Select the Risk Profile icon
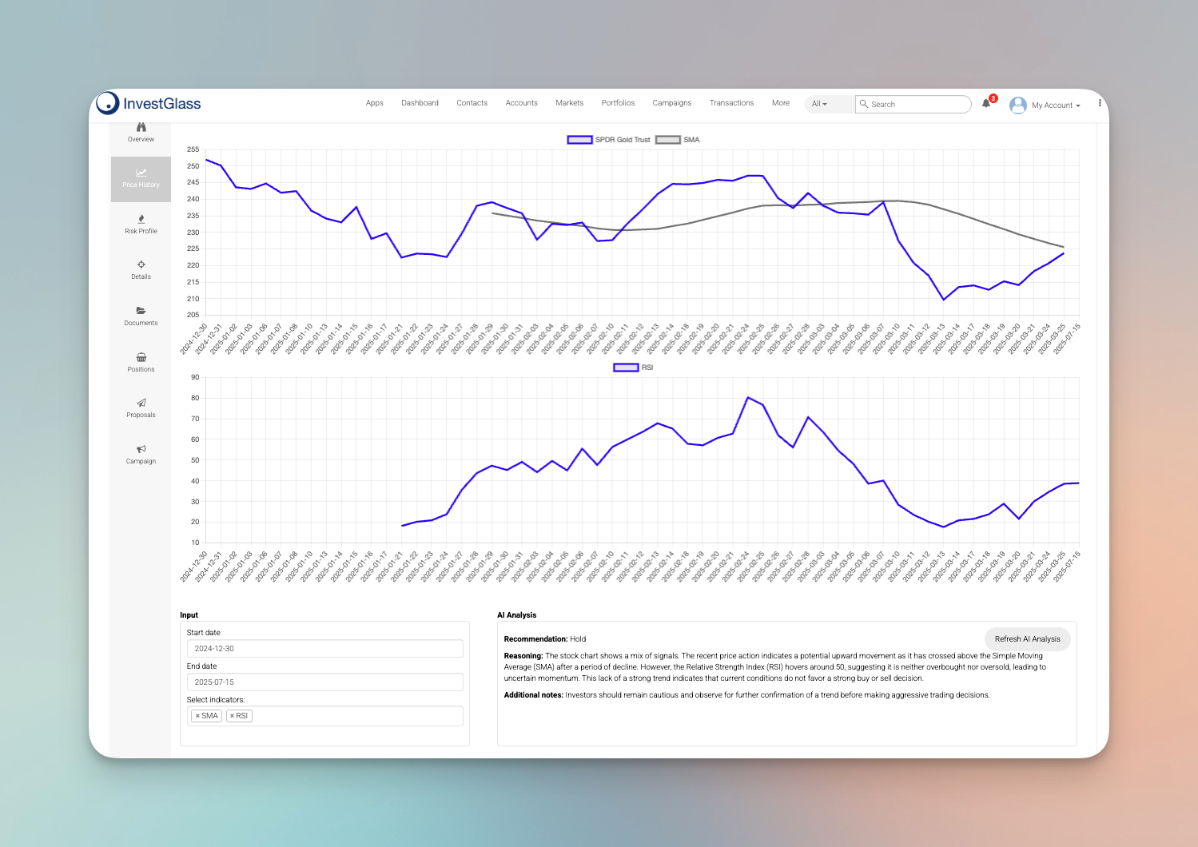Screen dimensions: 1198x847 pos(141,219)
